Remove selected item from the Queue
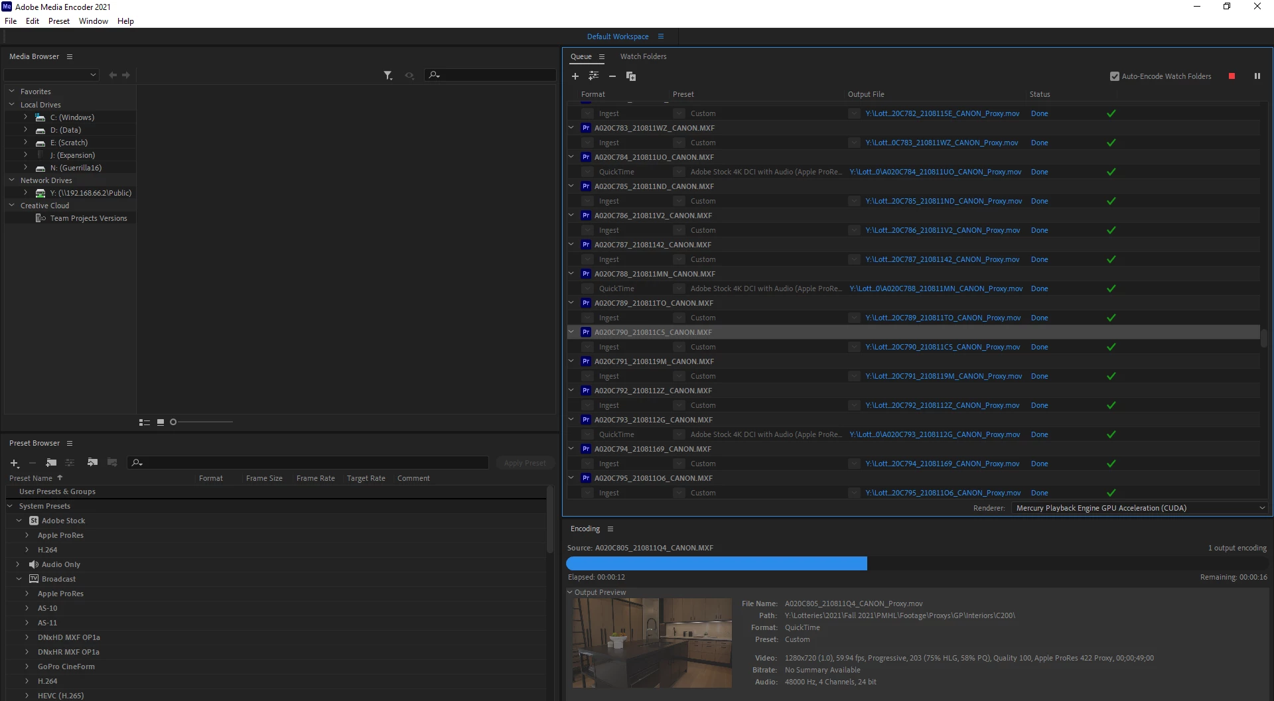Image resolution: width=1274 pixels, height=701 pixels. tap(612, 76)
